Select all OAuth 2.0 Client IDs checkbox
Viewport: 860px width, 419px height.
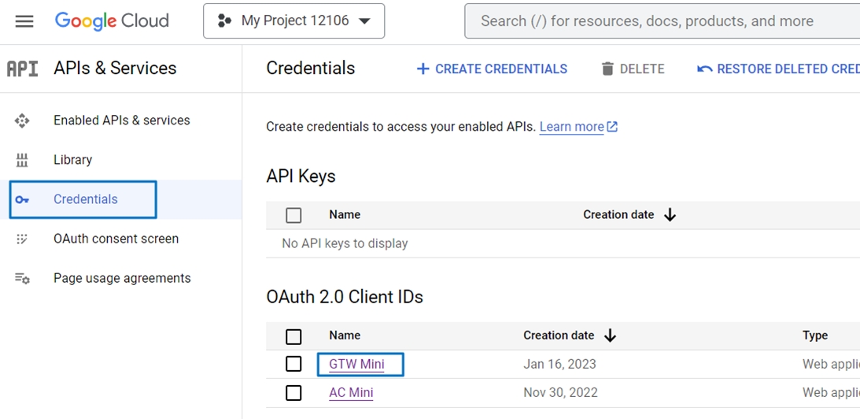tap(293, 336)
